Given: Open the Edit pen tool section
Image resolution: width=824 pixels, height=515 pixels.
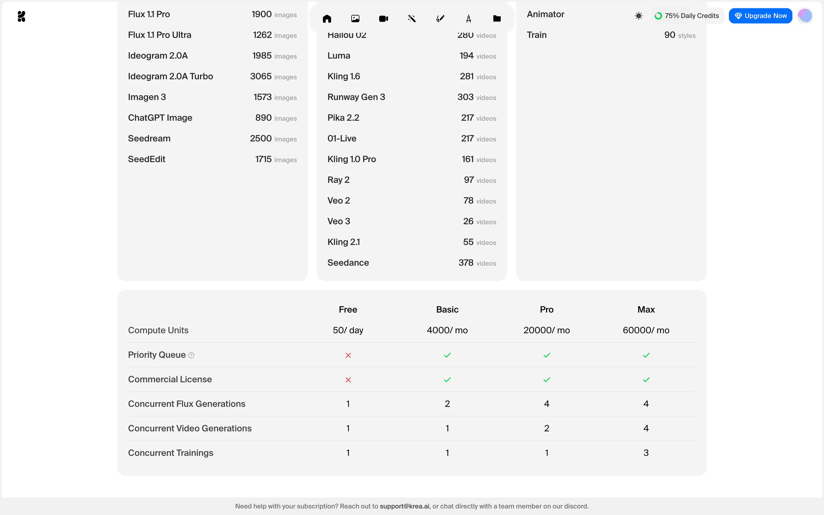Looking at the screenshot, I should click(x=440, y=19).
